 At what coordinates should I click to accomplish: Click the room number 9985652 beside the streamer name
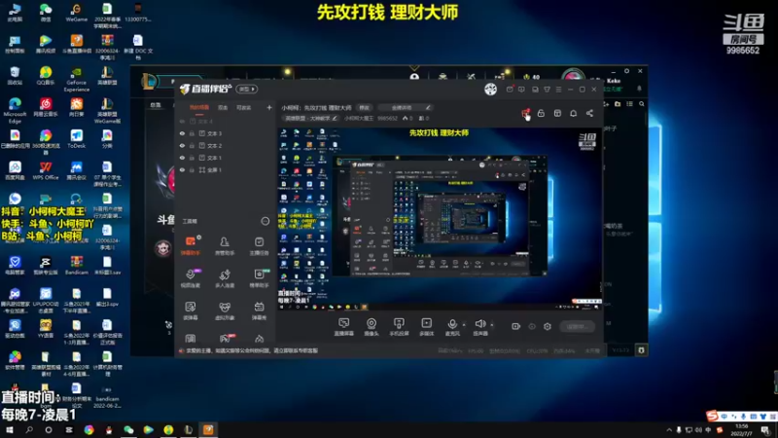pyautogui.click(x=387, y=118)
